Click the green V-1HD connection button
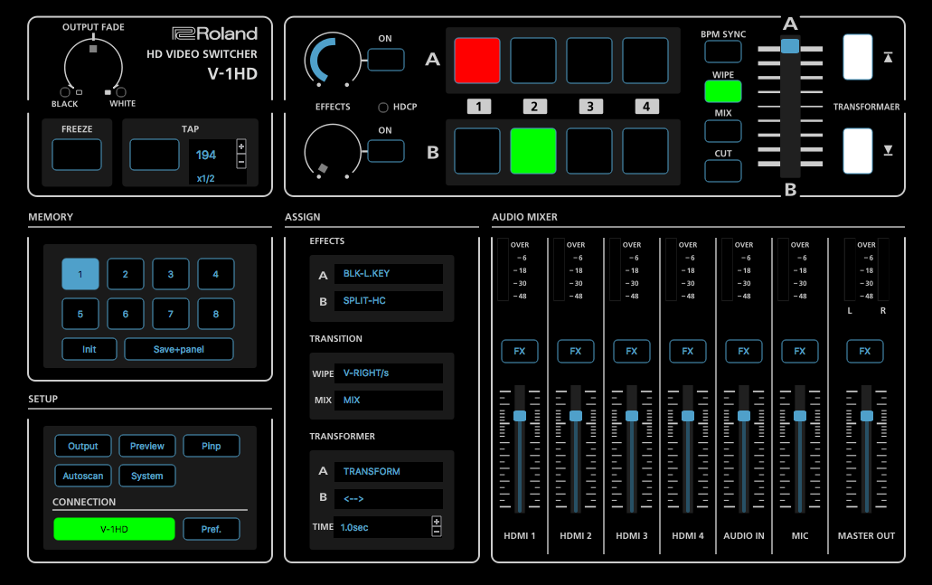The image size is (932, 585). point(114,529)
